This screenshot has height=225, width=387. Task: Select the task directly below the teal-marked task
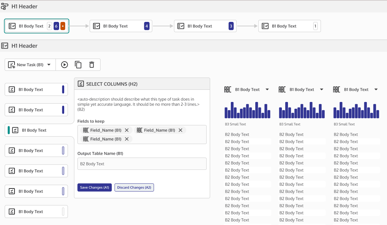tap(36, 151)
